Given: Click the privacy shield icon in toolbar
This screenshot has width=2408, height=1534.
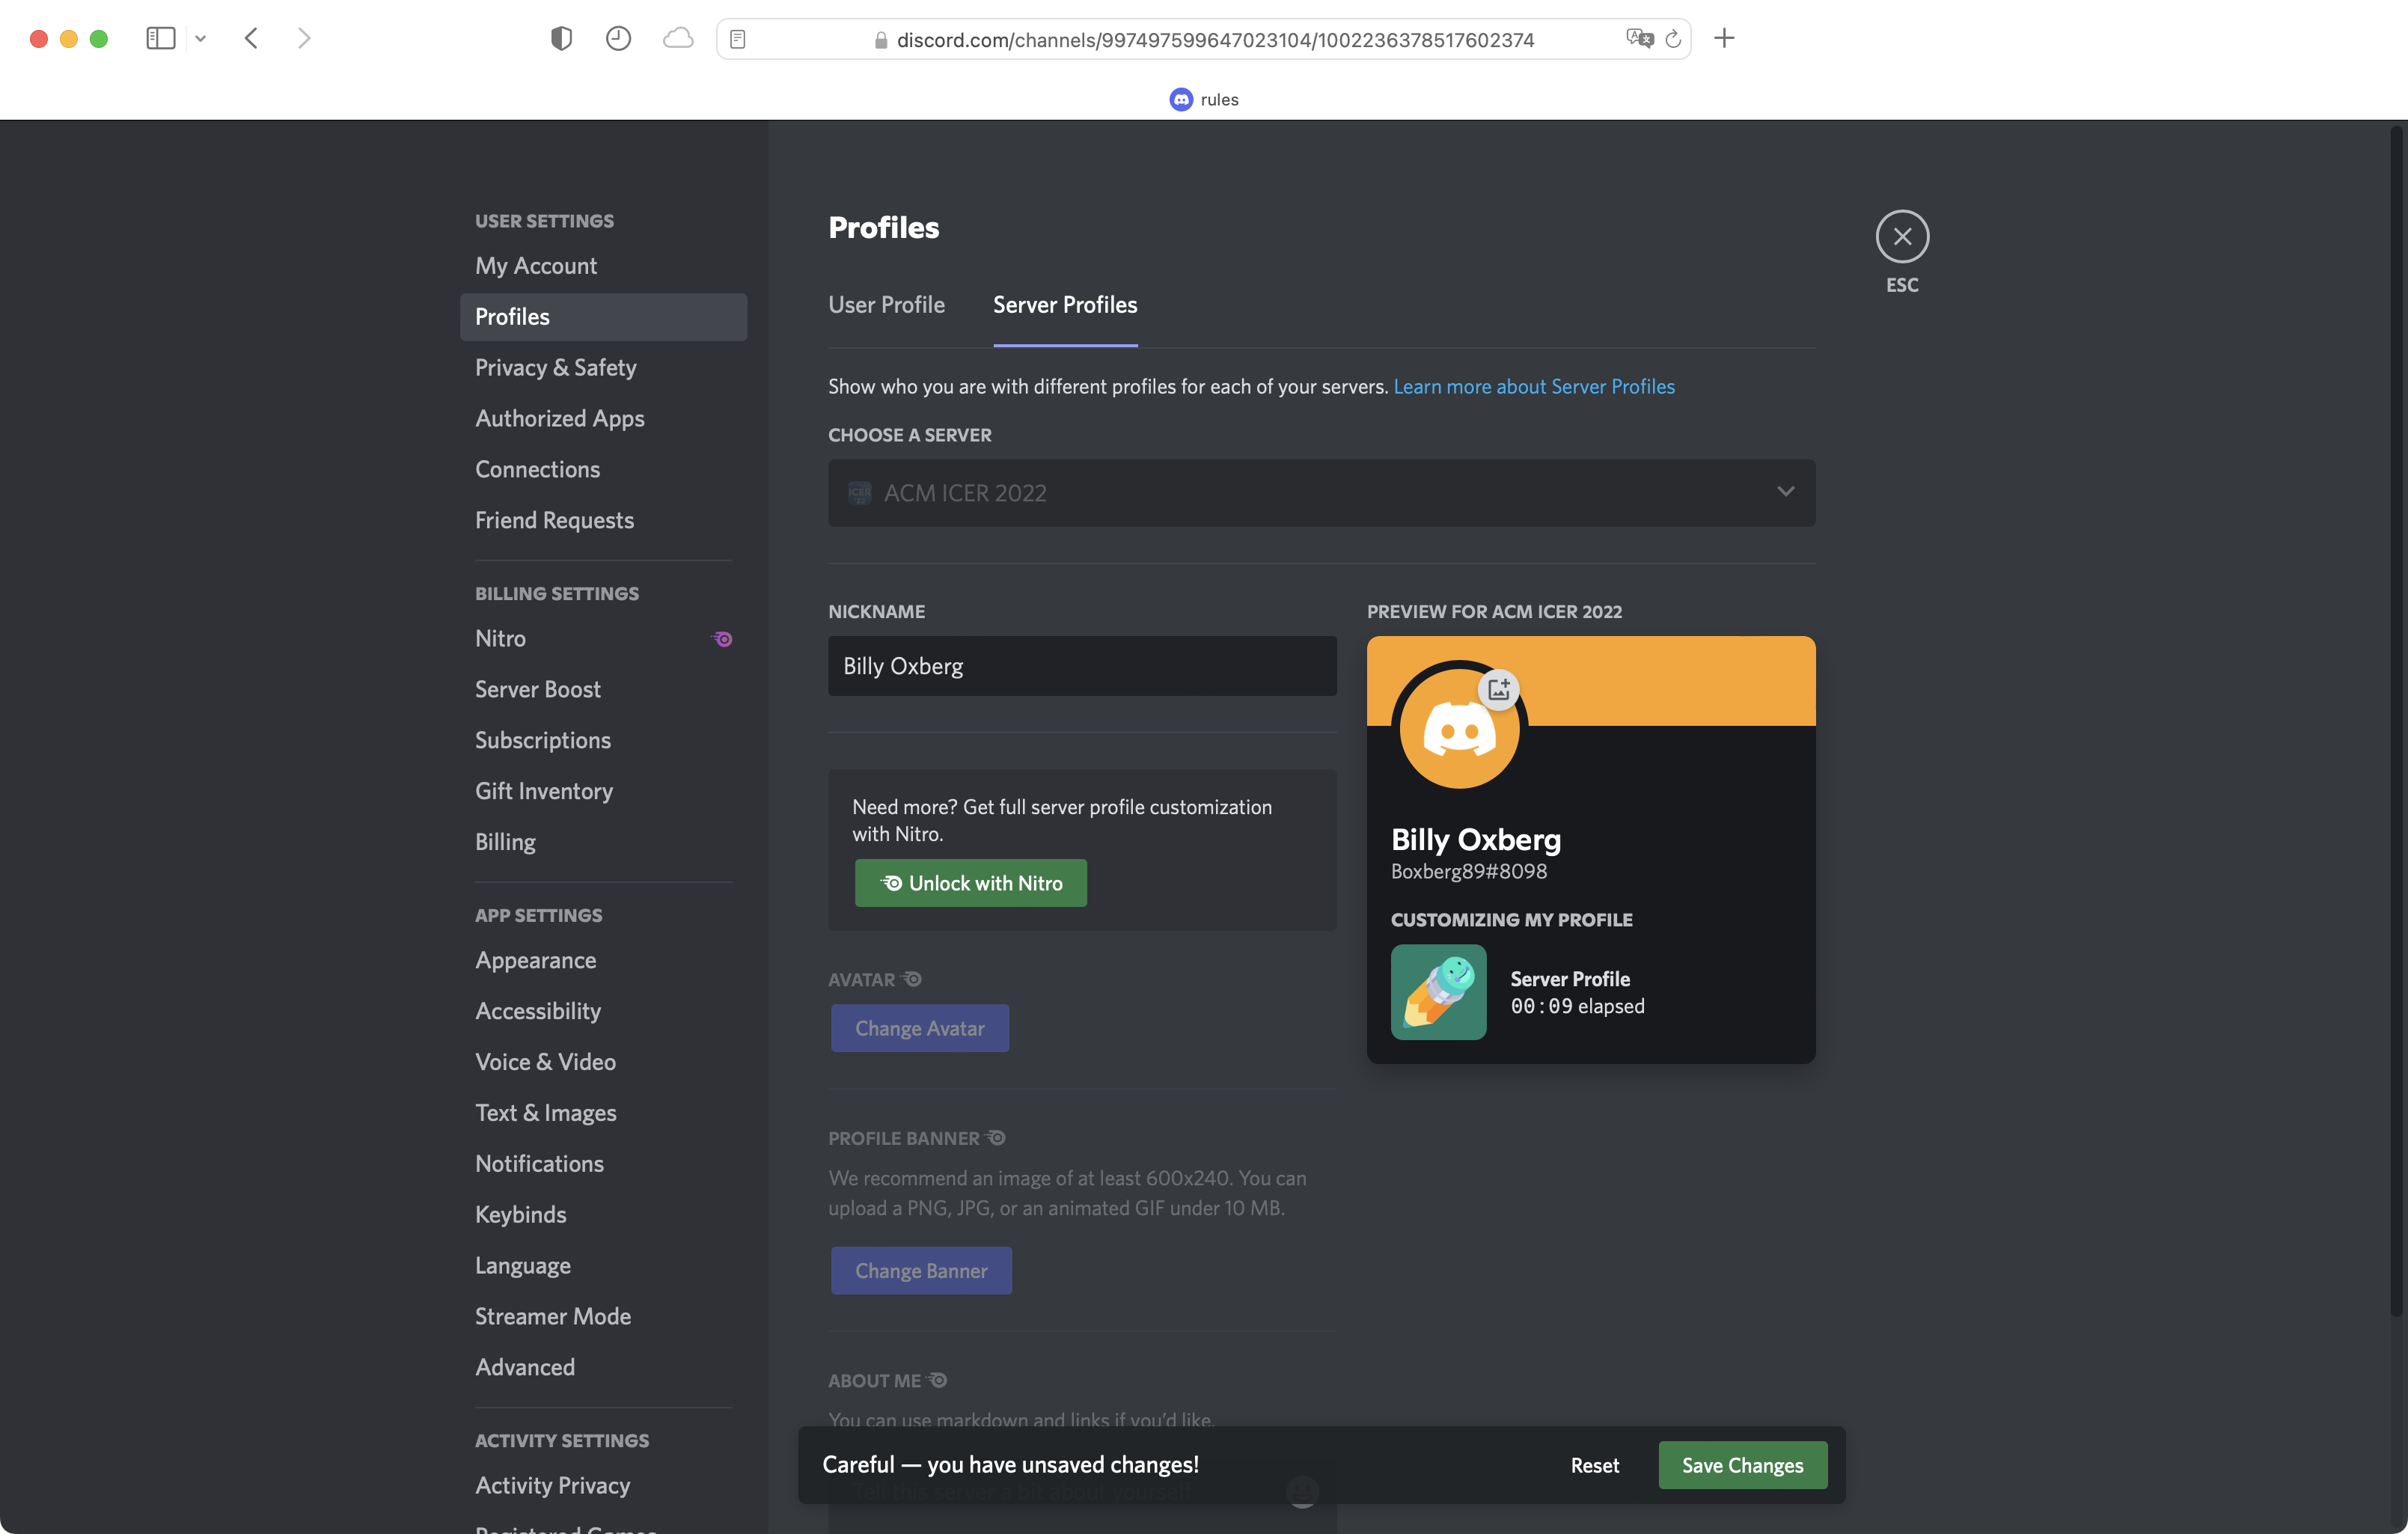Looking at the screenshot, I should point(561,38).
